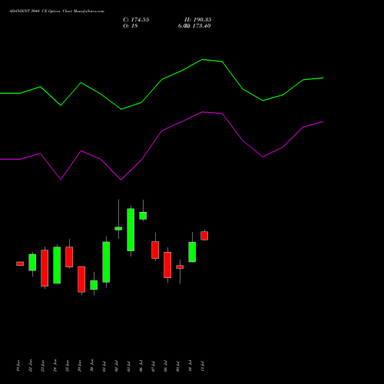Select the green candle above 01 Jul
The height and width of the screenshot is (384, 384).
pos(106,262)
